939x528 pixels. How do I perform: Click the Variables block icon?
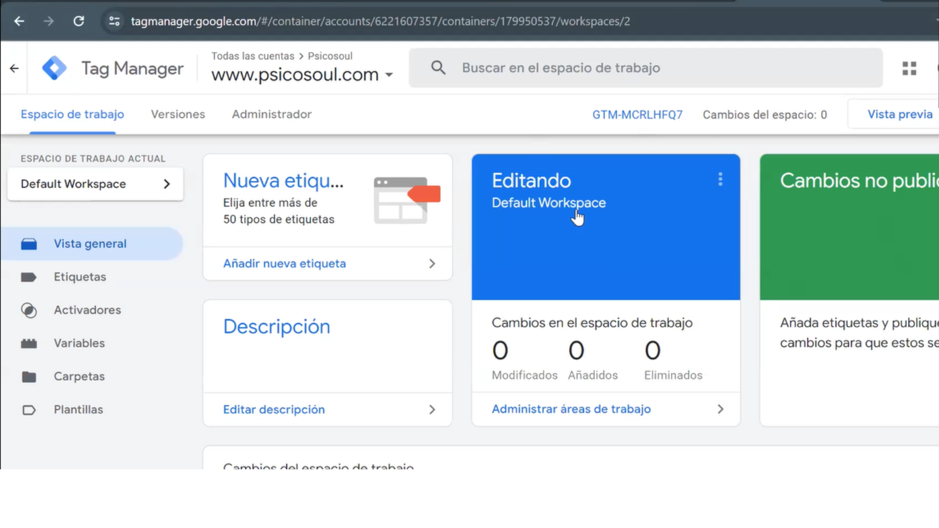pos(29,343)
